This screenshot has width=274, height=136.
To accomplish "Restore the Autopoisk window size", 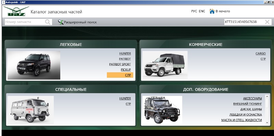I will click(x=269, y=2).
